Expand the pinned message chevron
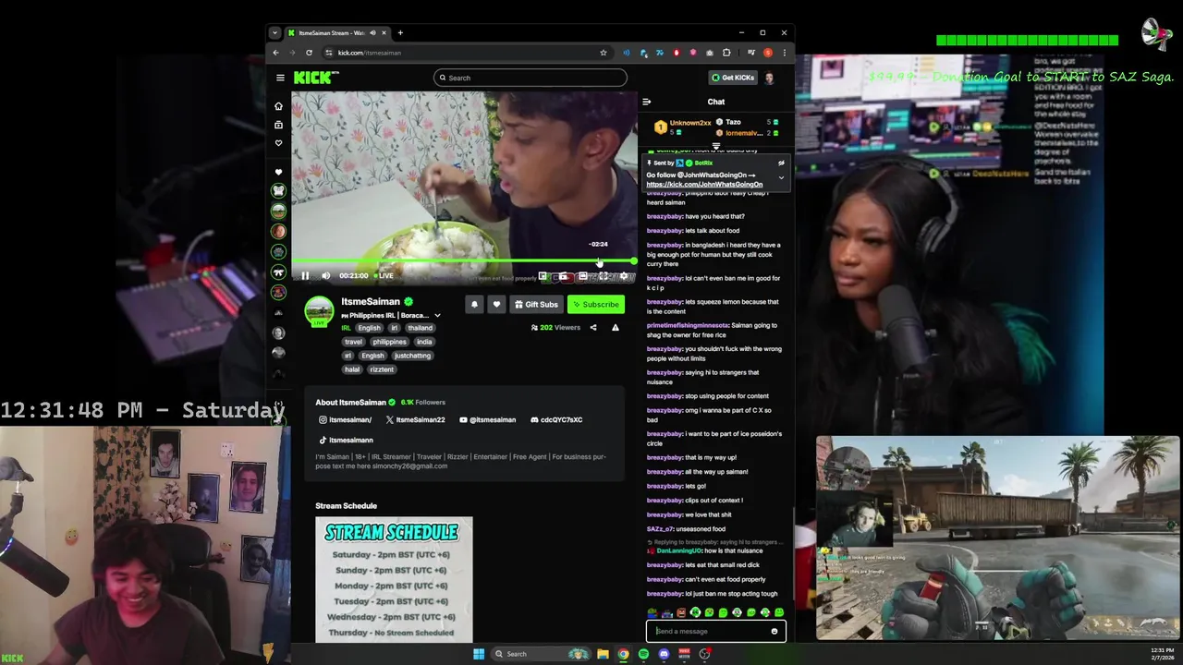The image size is (1183, 665). [781, 176]
